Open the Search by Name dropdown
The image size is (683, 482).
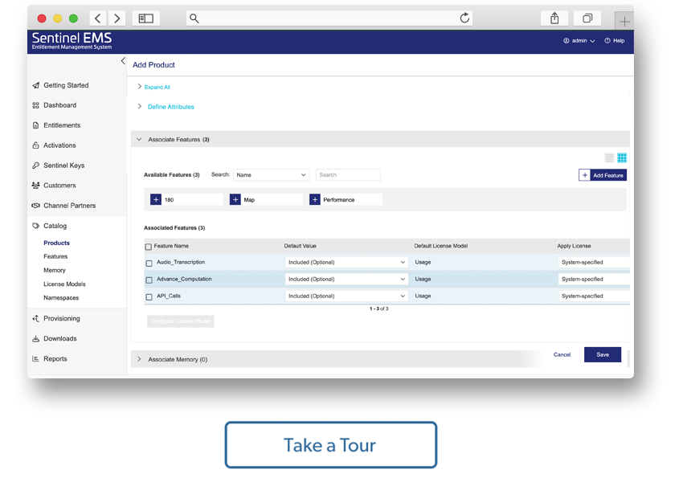coord(271,175)
